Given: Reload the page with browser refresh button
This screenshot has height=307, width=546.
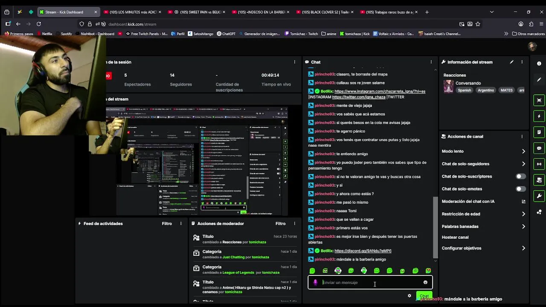Looking at the screenshot, I should point(39,24).
